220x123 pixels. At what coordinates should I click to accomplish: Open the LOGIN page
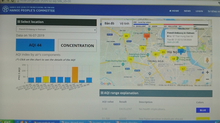199,11
